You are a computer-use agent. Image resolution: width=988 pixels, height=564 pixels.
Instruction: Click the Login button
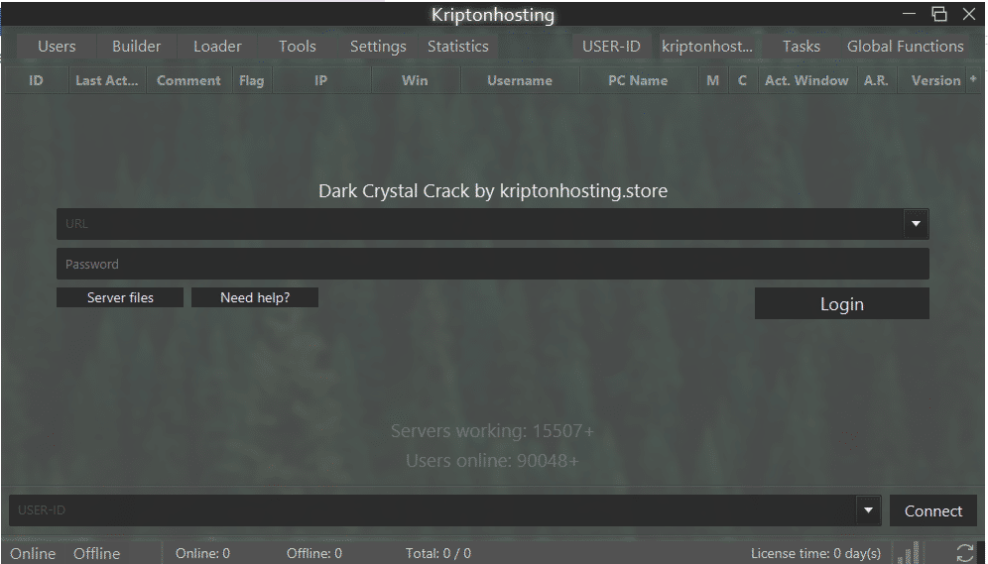(842, 303)
